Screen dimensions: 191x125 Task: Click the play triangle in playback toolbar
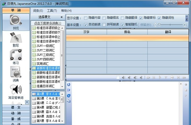pos(160,77)
